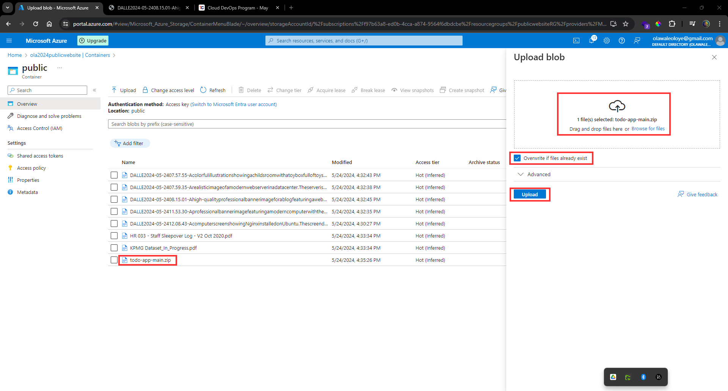Tick checkbox for KPMG Dataset_In_Progress.pdf
728x391 pixels.
click(114, 248)
